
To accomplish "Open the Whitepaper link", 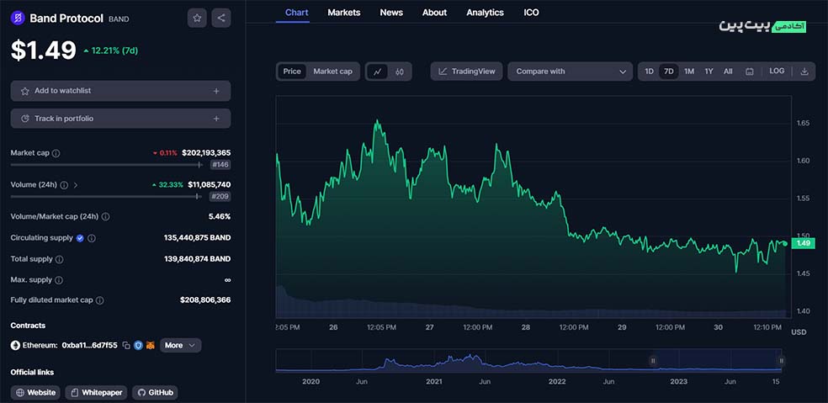I will 96,392.
